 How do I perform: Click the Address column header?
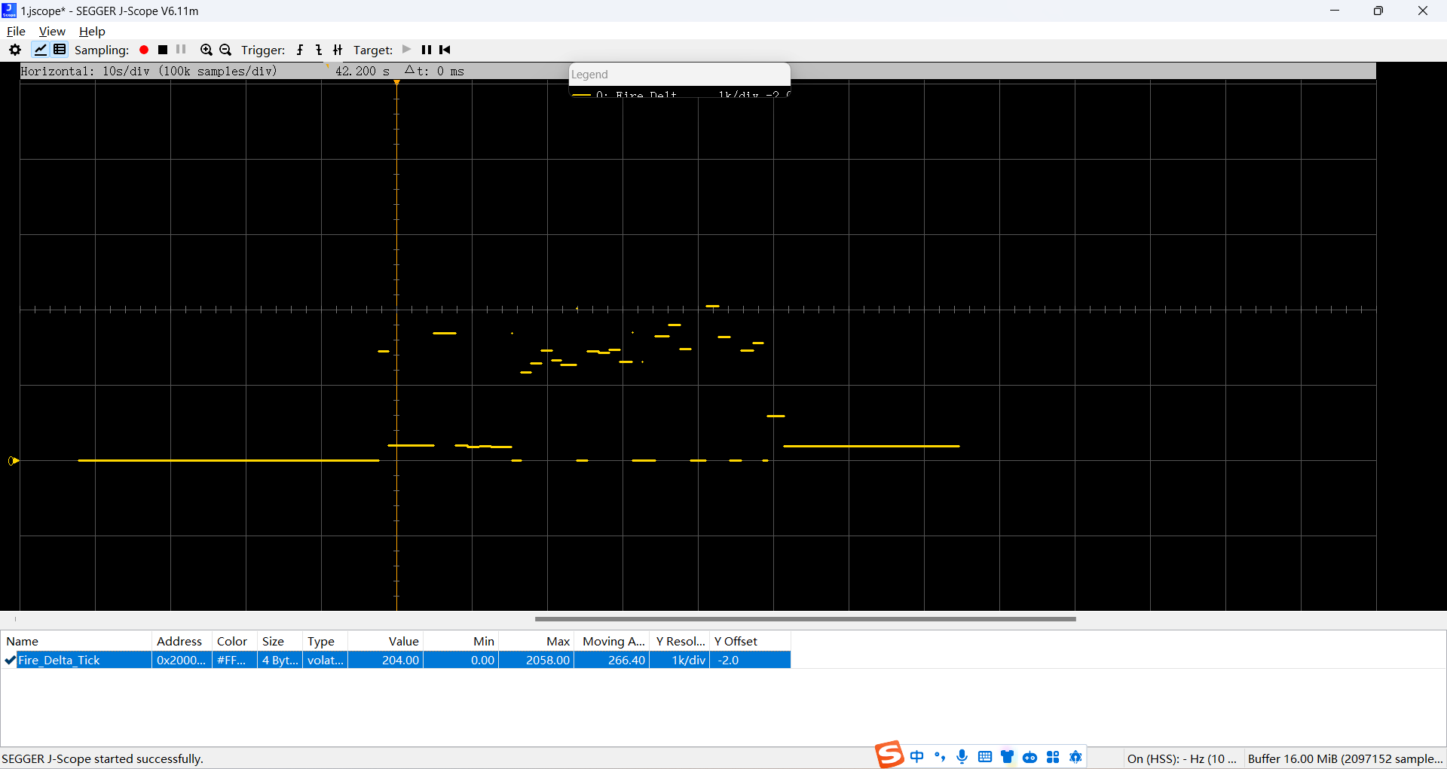182,641
